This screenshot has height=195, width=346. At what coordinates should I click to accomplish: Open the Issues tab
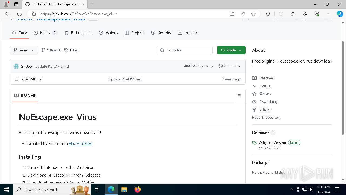[45, 33]
